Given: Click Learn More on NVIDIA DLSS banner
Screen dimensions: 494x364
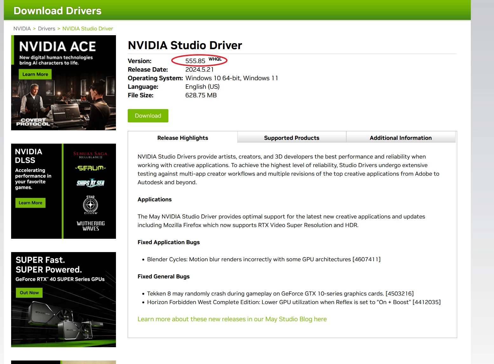Looking at the screenshot, I should click(30, 203).
